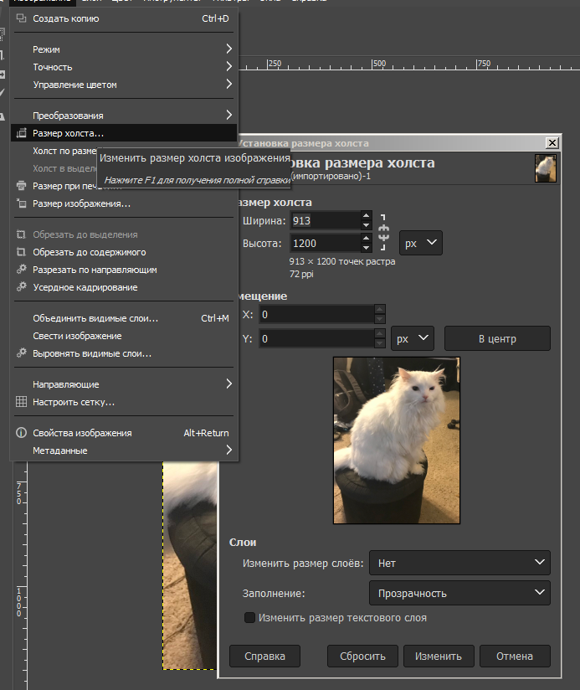Choose Обрезать до содержимого menu item
This screenshot has height=690, width=580.
(x=124, y=252)
